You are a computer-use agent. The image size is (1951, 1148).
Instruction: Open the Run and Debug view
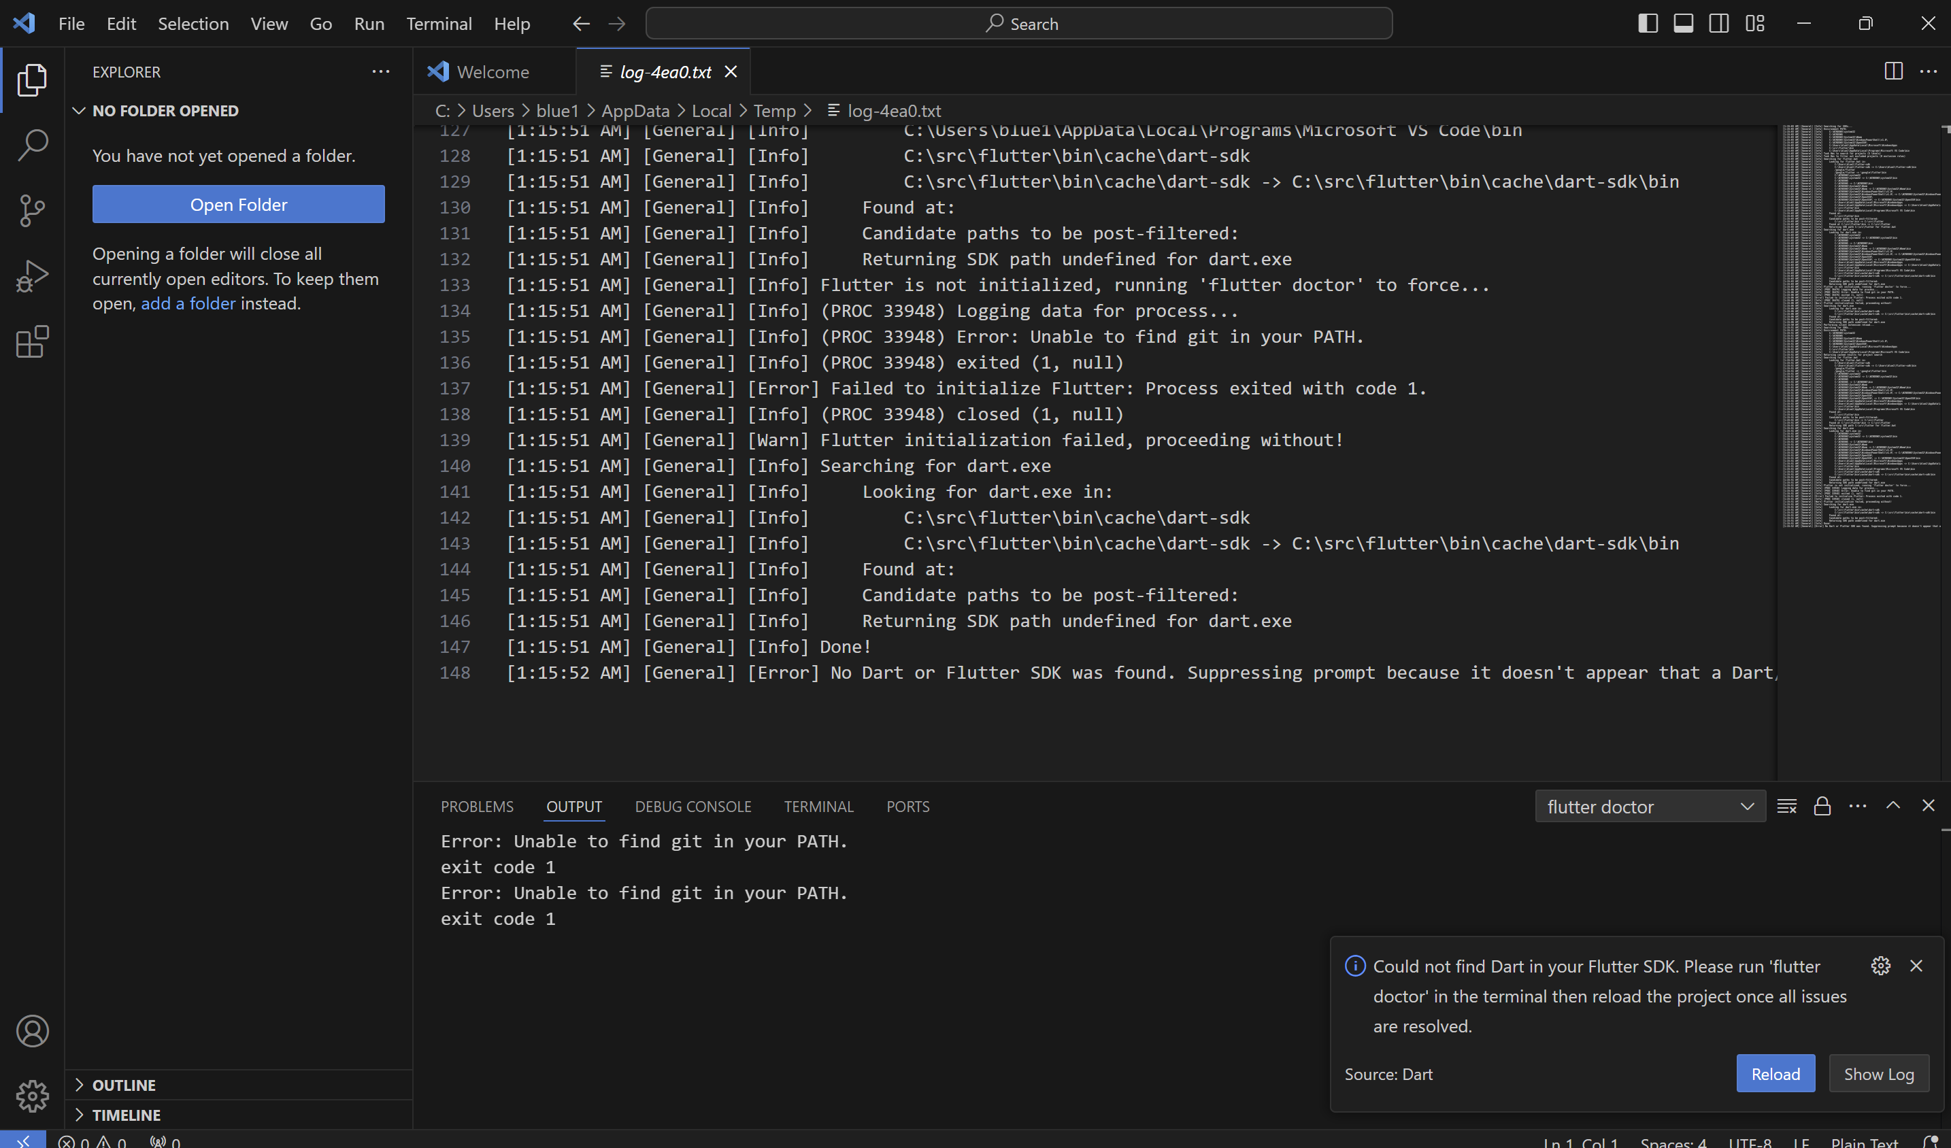32,275
